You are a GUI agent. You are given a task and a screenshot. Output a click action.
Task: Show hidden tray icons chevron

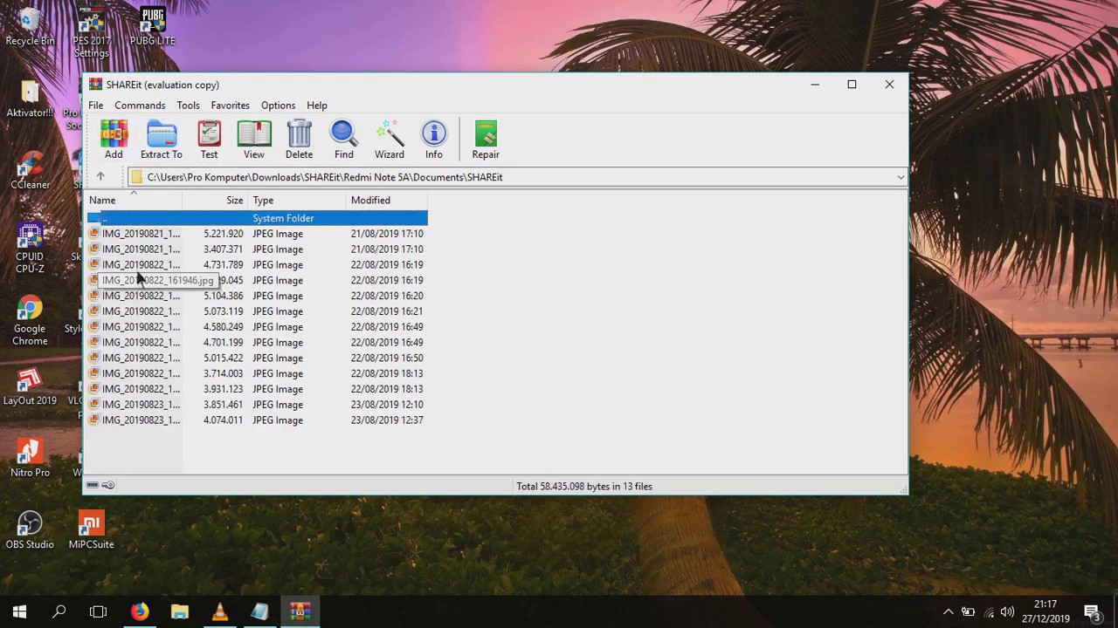[949, 612]
